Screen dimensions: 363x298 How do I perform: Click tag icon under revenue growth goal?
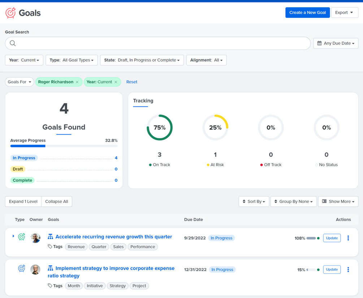(50, 246)
